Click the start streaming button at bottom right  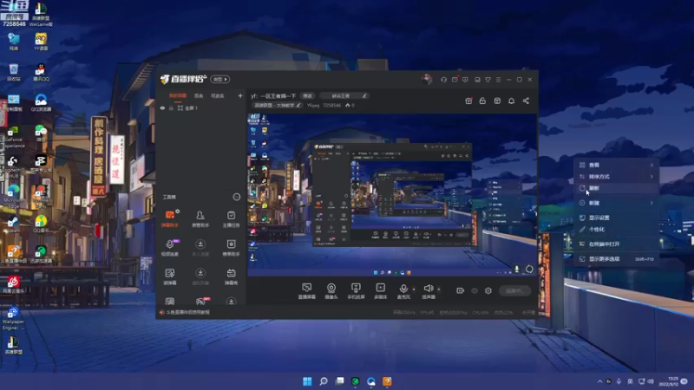coord(514,290)
